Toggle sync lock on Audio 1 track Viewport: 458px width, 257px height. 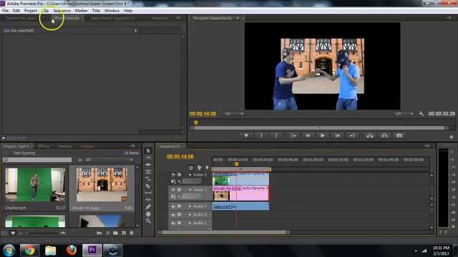pos(180,206)
